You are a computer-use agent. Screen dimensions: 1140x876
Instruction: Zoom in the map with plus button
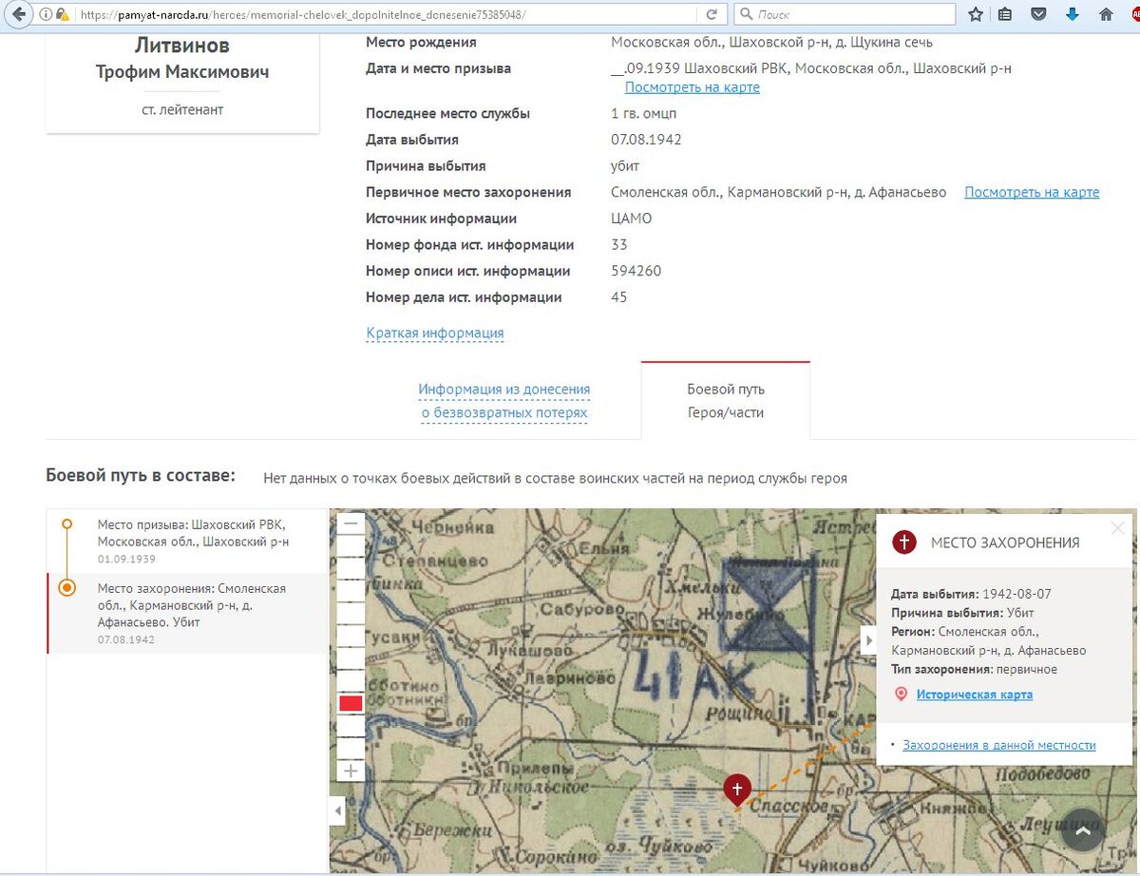point(351,771)
